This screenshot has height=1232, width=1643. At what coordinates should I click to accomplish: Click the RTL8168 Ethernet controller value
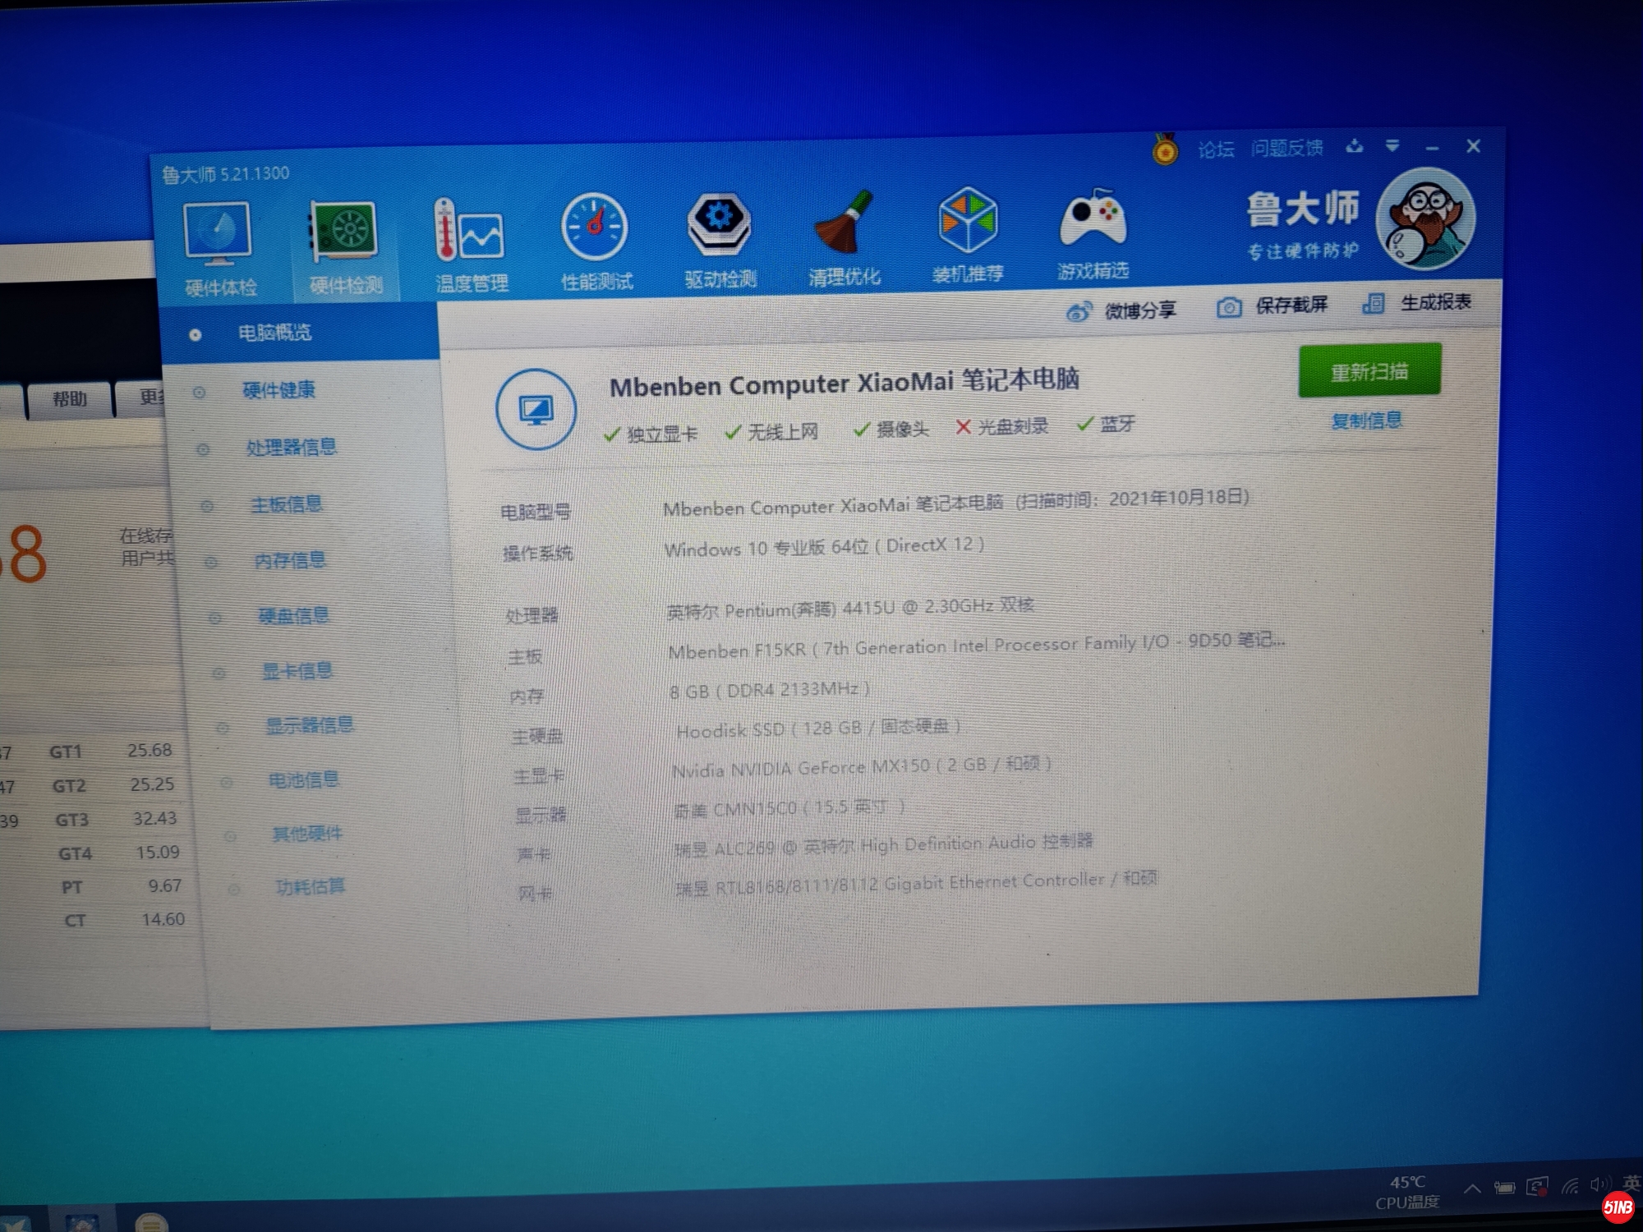916,884
